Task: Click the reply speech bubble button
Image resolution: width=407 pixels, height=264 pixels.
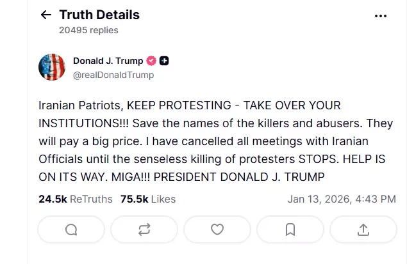Action: tap(71, 229)
